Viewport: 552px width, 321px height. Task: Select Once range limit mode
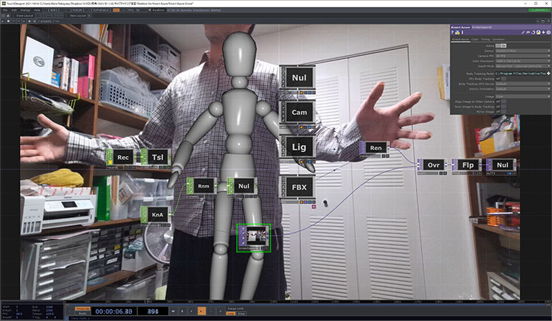(241, 314)
